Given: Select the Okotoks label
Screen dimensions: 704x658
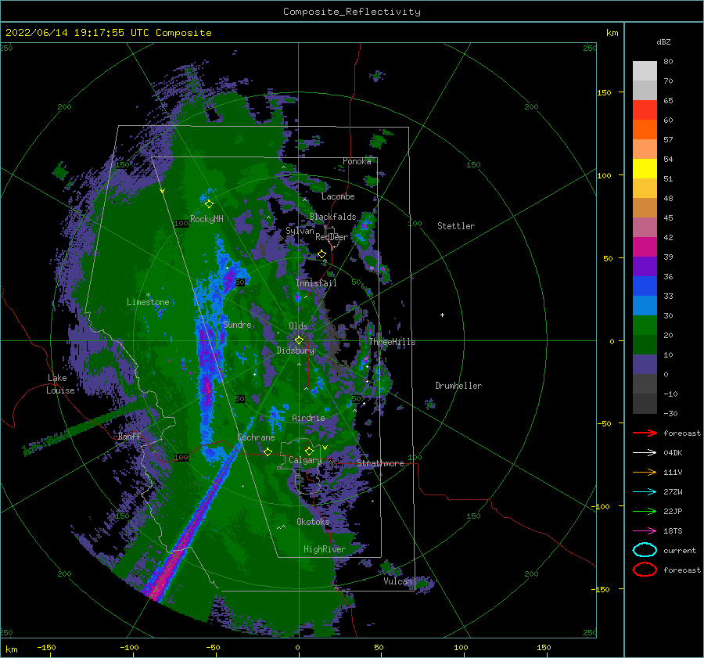Looking at the screenshot, I should [314, 522].
